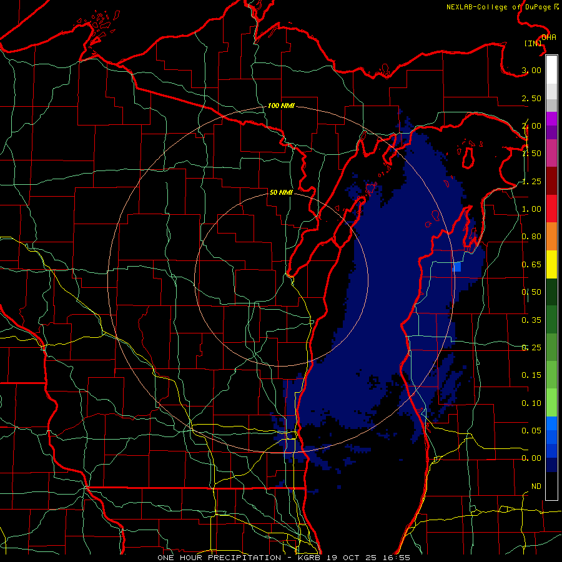Click the 3.00 legend value

point(531,70)
